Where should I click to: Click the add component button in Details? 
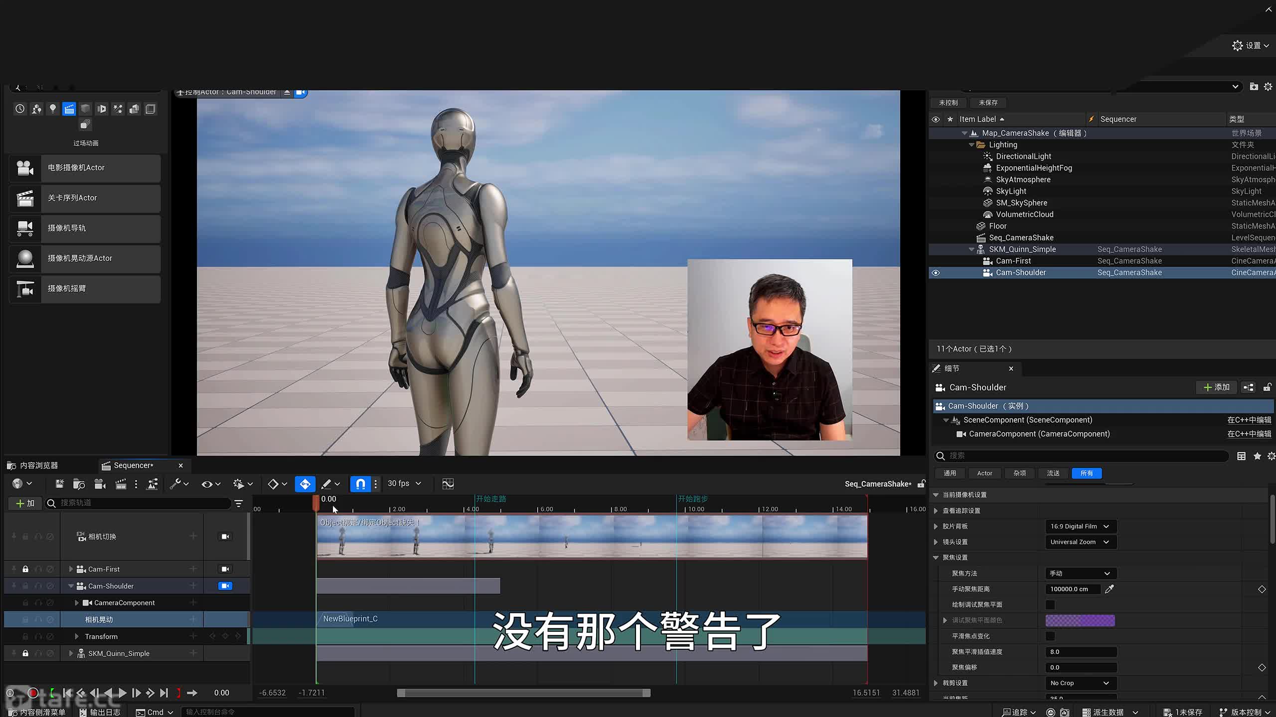coord(1216,387)
